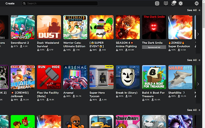The image size is (205, 128).
Task: Click Arsenal 36.7K player count
Action: (x=77, y=96)
